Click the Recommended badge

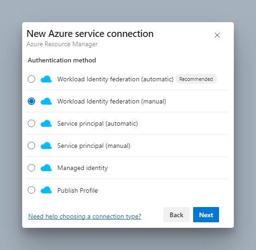(196, 79)
